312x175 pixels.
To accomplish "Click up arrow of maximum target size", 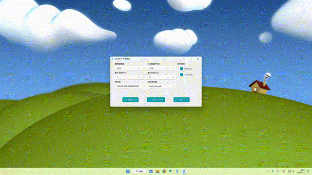I will pos(168,77).
